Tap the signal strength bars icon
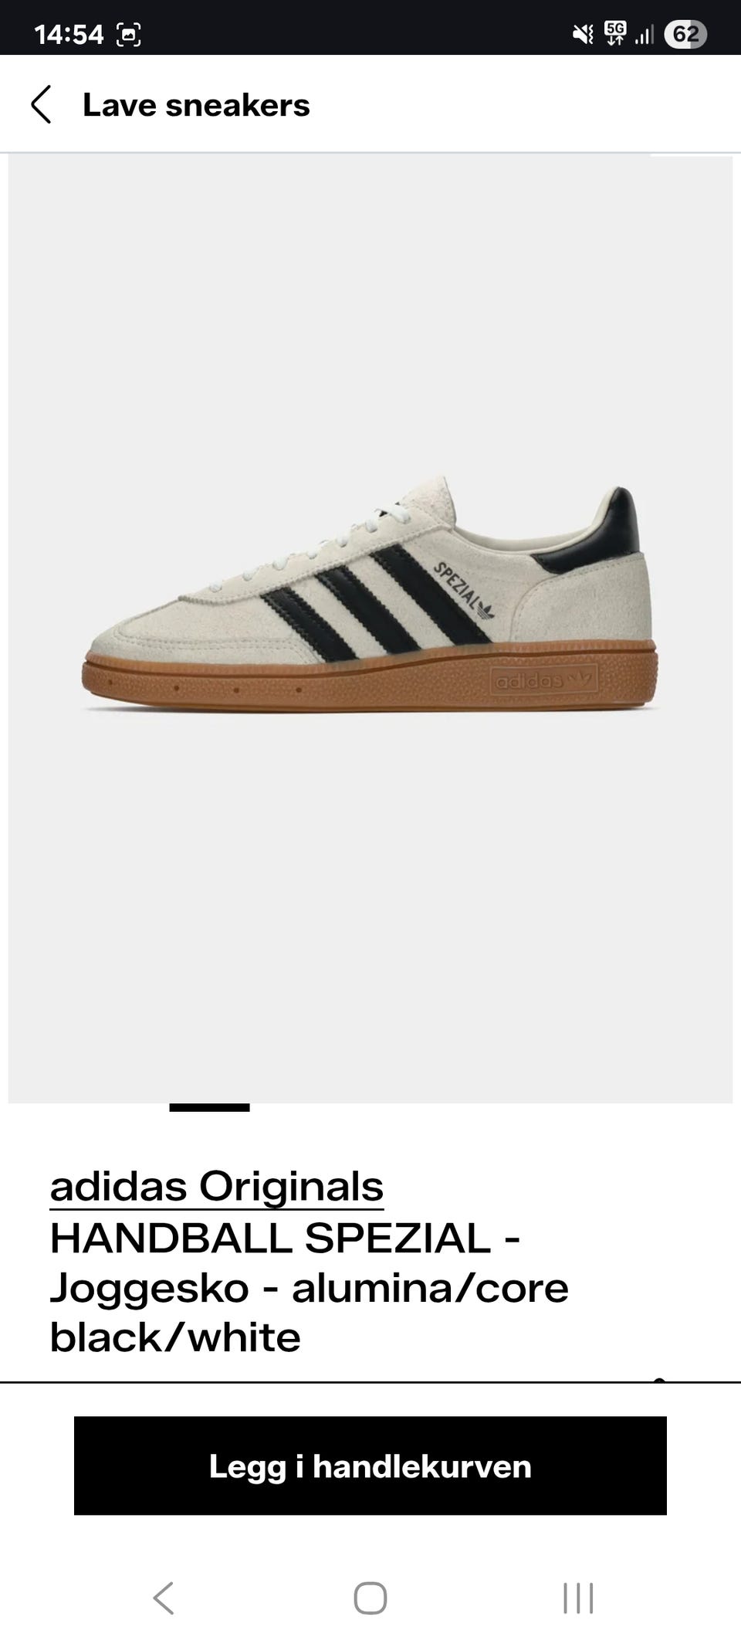 [644, 35]
